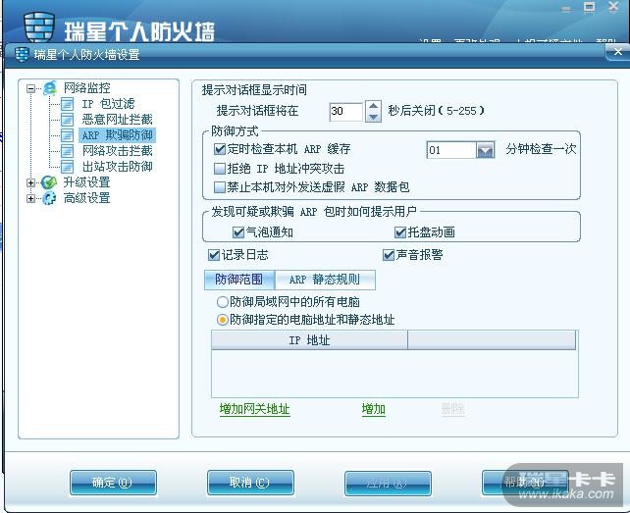Select 出站攻击防御 in the tree
630x513 pixels.
(118, 167)
